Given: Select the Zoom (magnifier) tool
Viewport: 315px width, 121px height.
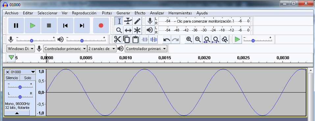Looking at the screenshot, I should click(119, 30).
